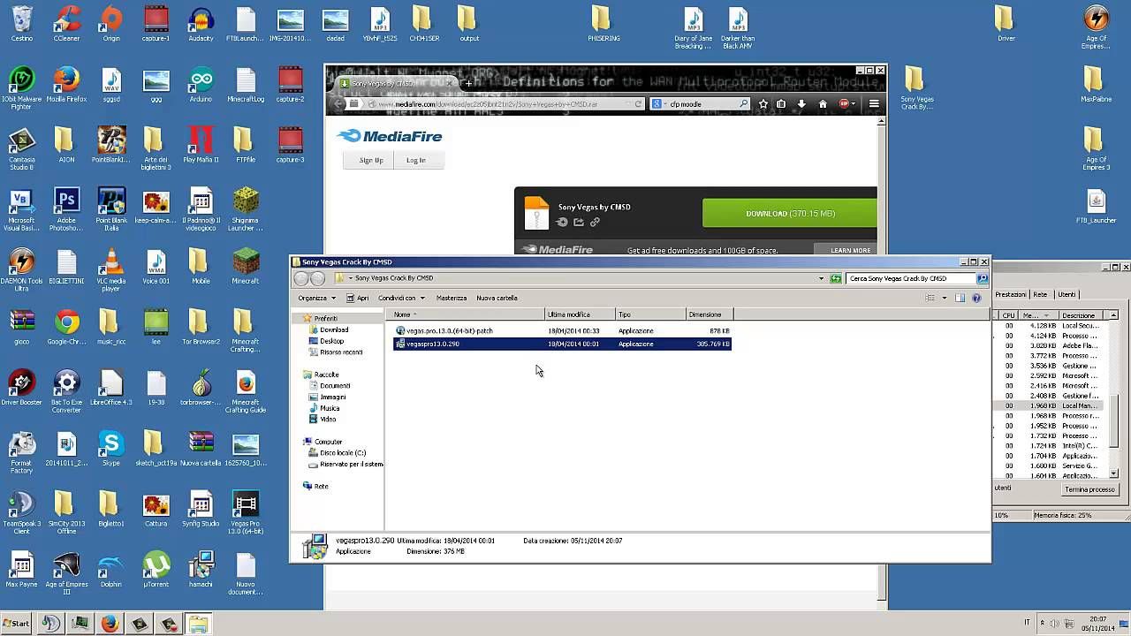The height and width of the screenshot is (636, 1131).
Task: Open Vegas Pro 13.0 (64-bit) desktop icon
Action: coord(246,512)
